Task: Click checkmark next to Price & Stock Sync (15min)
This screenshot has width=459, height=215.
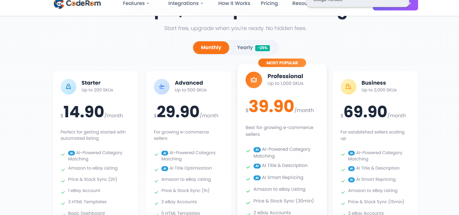Action: point(343,204)
